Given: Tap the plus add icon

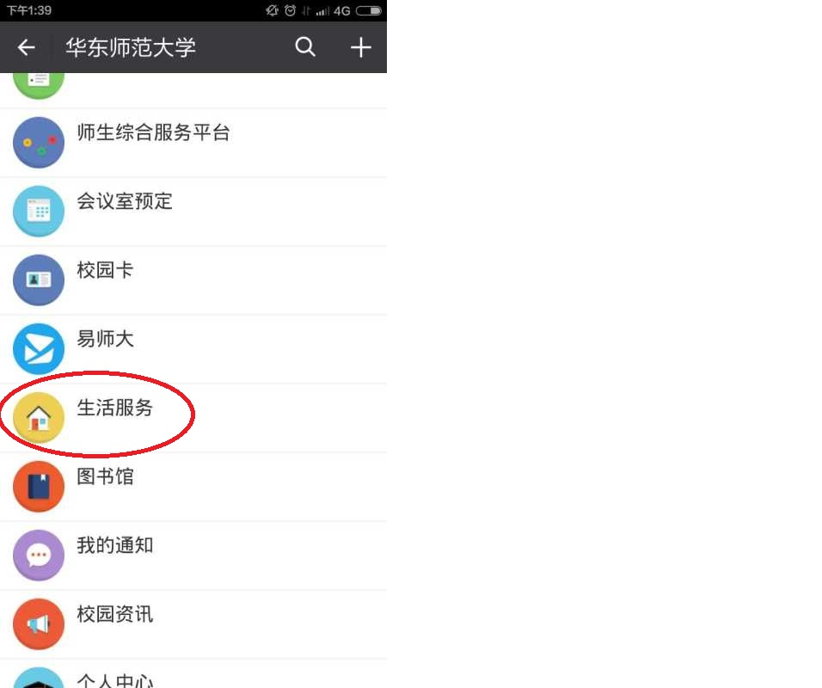Looking at the screenshot, I should click(360, 47).
